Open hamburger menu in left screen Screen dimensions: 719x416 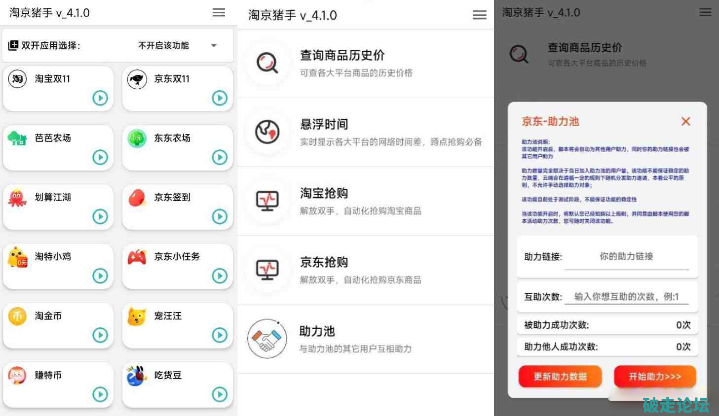coord(219,13)
